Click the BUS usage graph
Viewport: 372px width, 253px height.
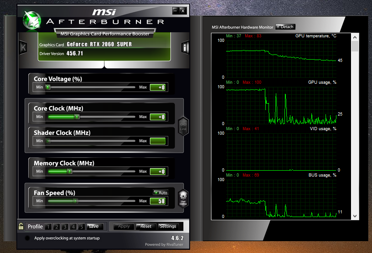(x=281, y=198)
